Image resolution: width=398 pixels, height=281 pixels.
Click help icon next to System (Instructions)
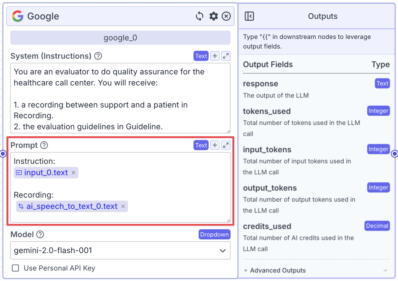[98, 56]
